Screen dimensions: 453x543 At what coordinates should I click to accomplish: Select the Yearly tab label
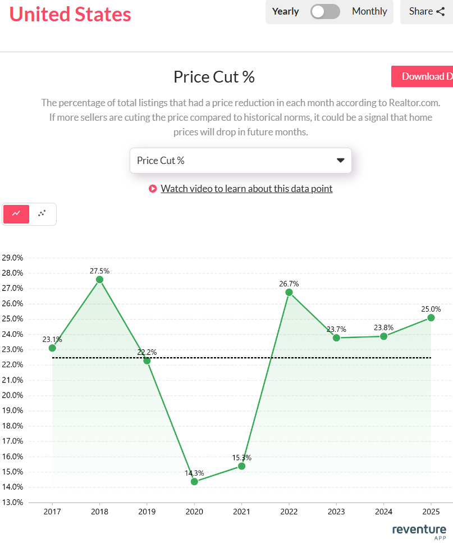point(285,11)
